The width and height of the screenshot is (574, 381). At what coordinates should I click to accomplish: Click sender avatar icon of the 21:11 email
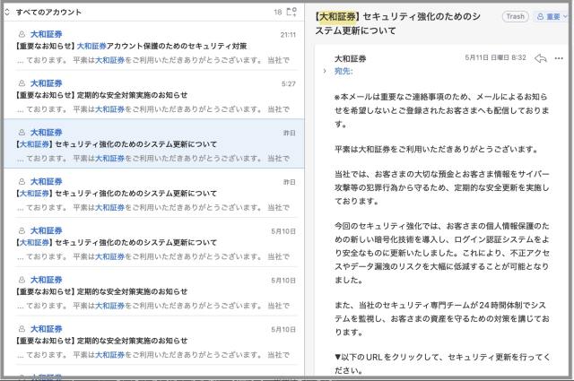[x=22, y=35]
